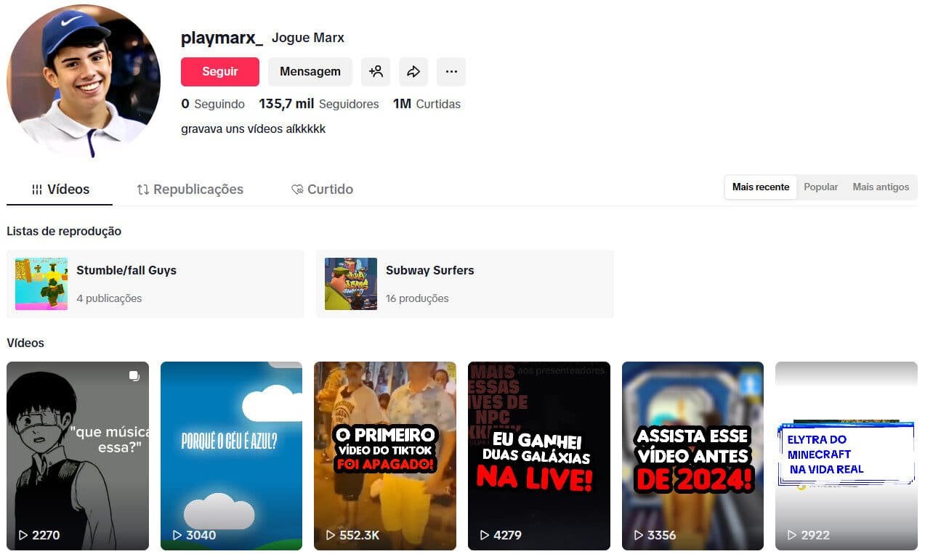This screenshot has height=554, width=933.
Task: Click the Seguir button
Action: point(219,71)
